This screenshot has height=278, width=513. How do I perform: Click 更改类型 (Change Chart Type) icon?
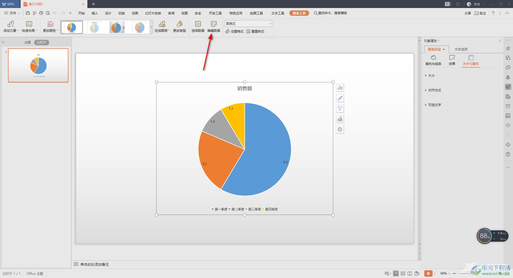tap(180, 27)
